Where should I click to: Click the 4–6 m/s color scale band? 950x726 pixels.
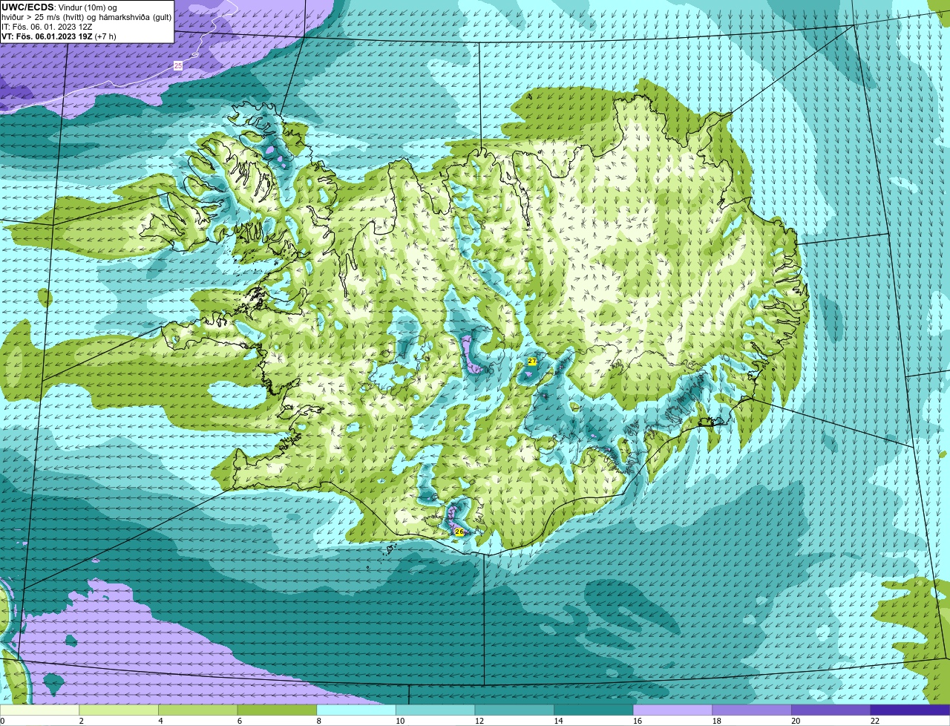[x=197, y=710]
